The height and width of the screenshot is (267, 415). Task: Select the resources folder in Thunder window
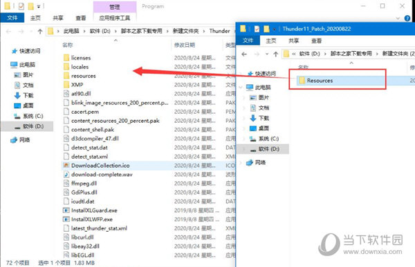(84, 76)
